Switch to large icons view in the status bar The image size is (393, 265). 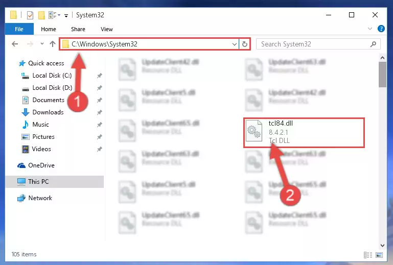click(x=379, y=255)
